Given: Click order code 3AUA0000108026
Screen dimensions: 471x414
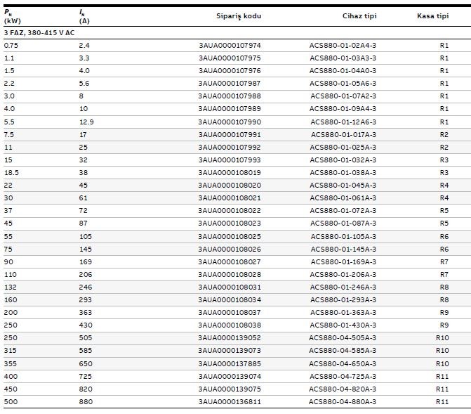Looking at the screenshot, I should [230, 249].
